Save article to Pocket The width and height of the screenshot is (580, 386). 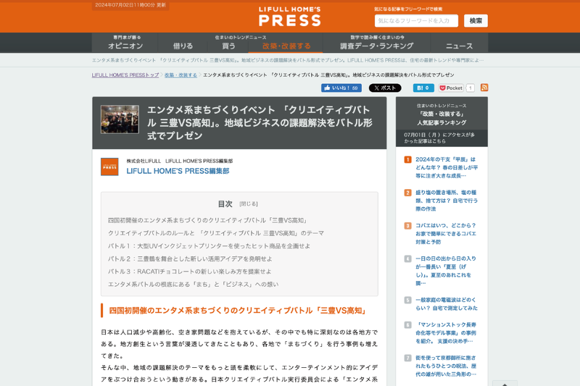(451, 88)
